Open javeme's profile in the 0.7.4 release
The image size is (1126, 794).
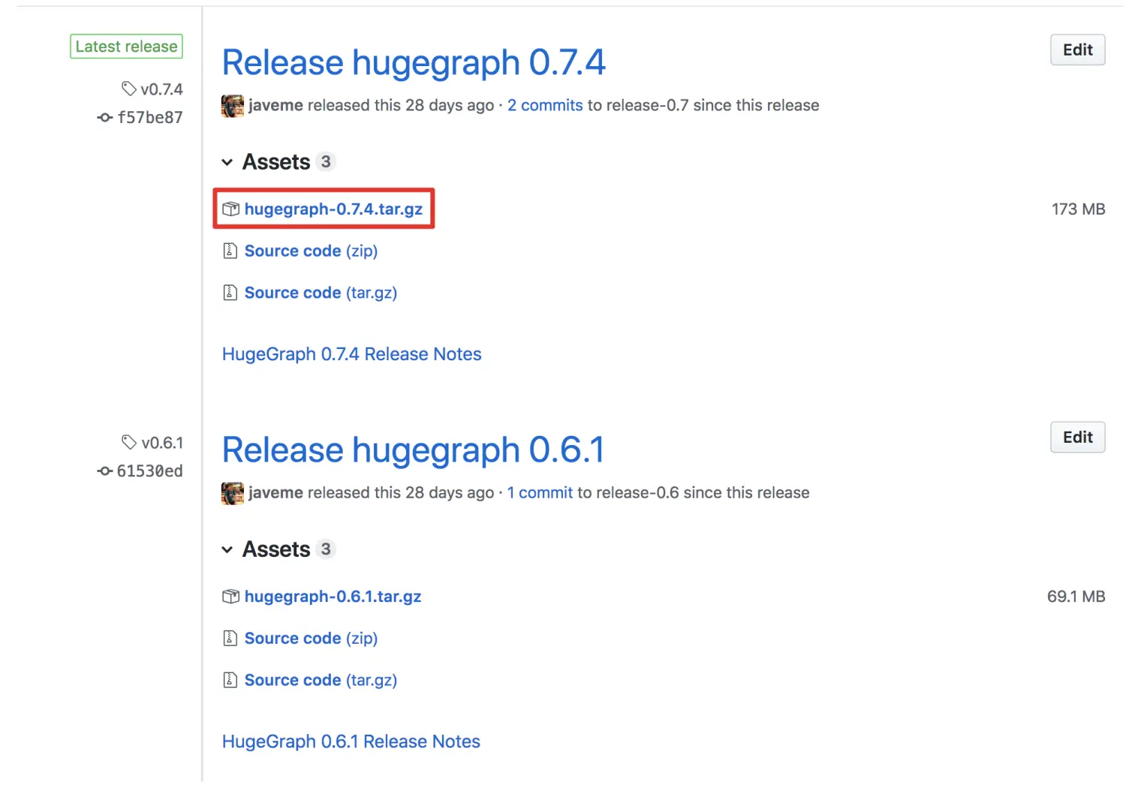275,105
